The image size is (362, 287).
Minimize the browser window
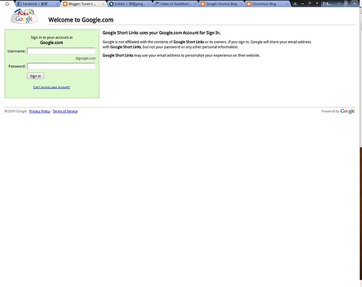tap(303, 4)
